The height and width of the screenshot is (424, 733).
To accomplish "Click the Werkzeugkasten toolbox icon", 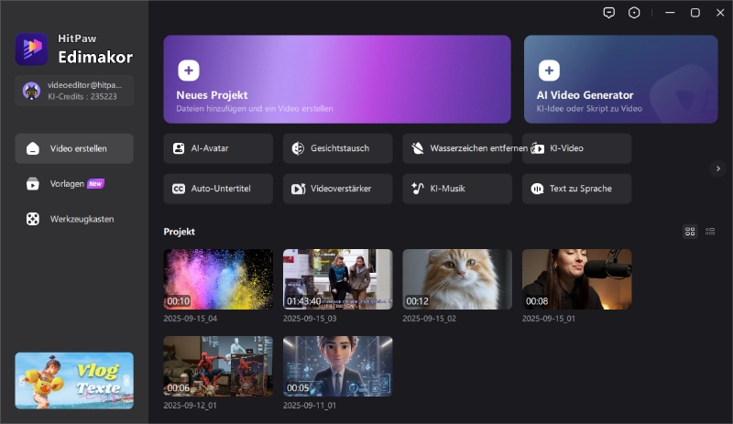I will pyautogui.click(x=33, y=219).
